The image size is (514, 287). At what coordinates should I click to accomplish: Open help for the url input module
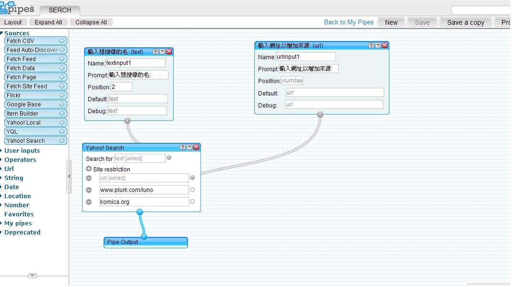pos(371,45)
